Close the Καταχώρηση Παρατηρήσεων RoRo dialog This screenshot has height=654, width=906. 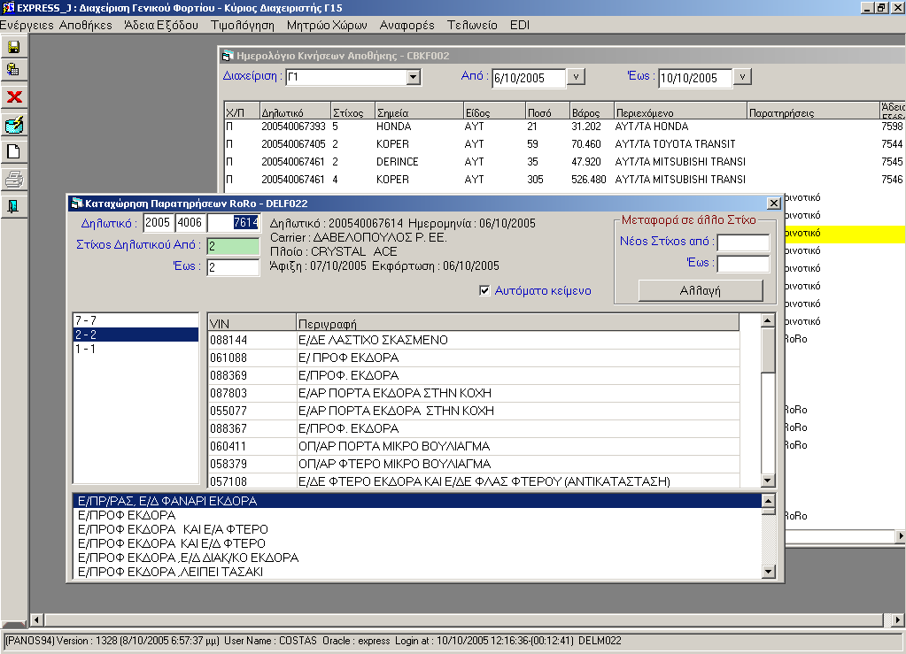pos(774,204)
